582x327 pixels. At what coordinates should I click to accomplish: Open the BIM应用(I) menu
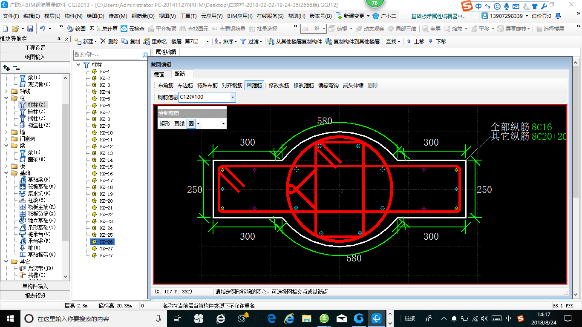coord(240,16)
